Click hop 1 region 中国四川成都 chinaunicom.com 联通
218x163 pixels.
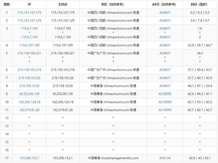[113, 13]
